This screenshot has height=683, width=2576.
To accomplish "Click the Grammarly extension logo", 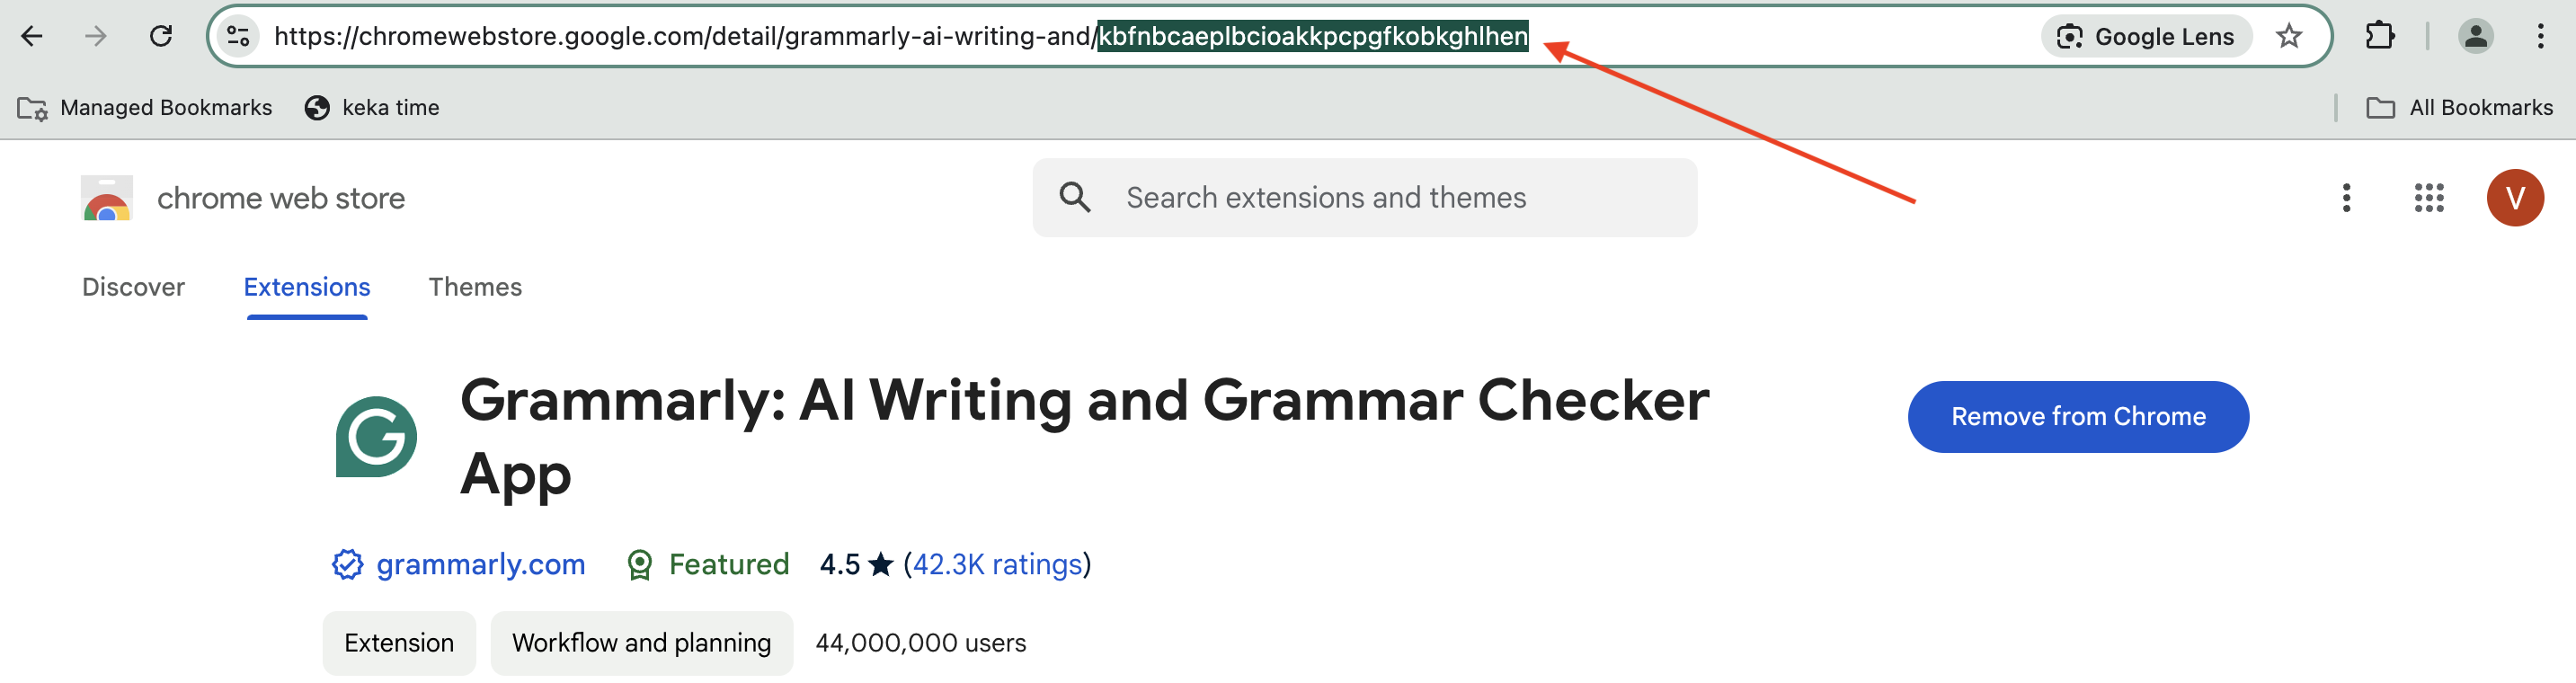I will click(x=376, y=437).
